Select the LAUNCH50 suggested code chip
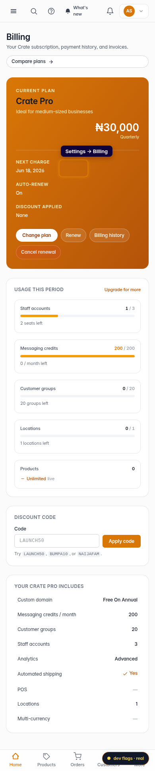The width and height of the screenshot is (155, 771). pos(34,554)
